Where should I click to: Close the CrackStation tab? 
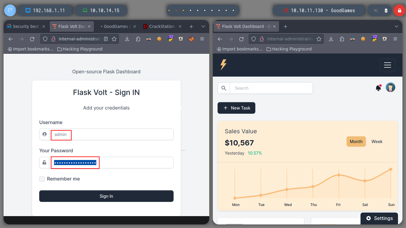[180, 26]
